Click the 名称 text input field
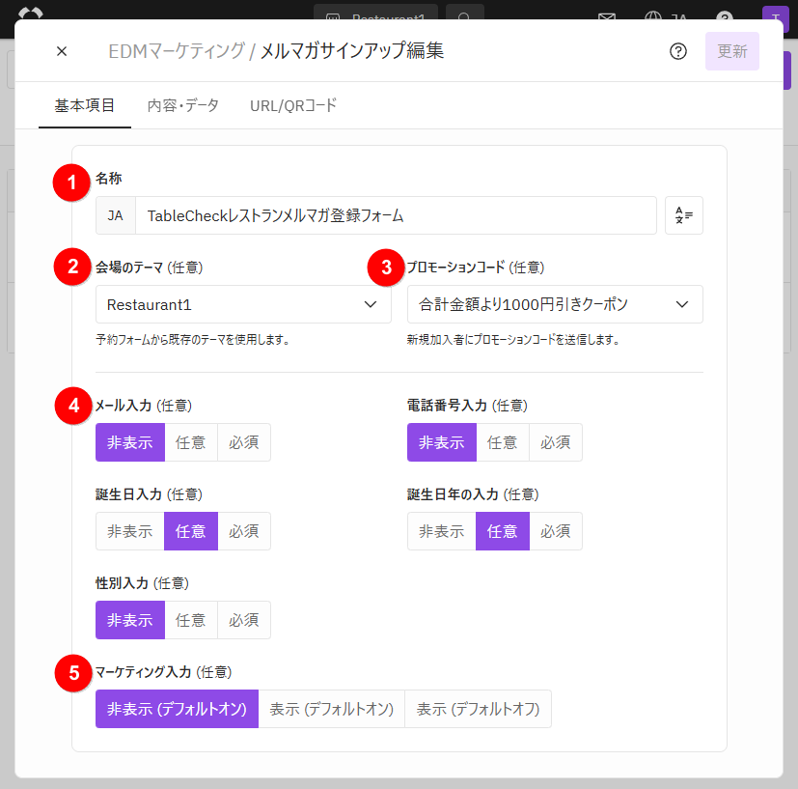Screen dimensions: 798x789 coord(396,215)
